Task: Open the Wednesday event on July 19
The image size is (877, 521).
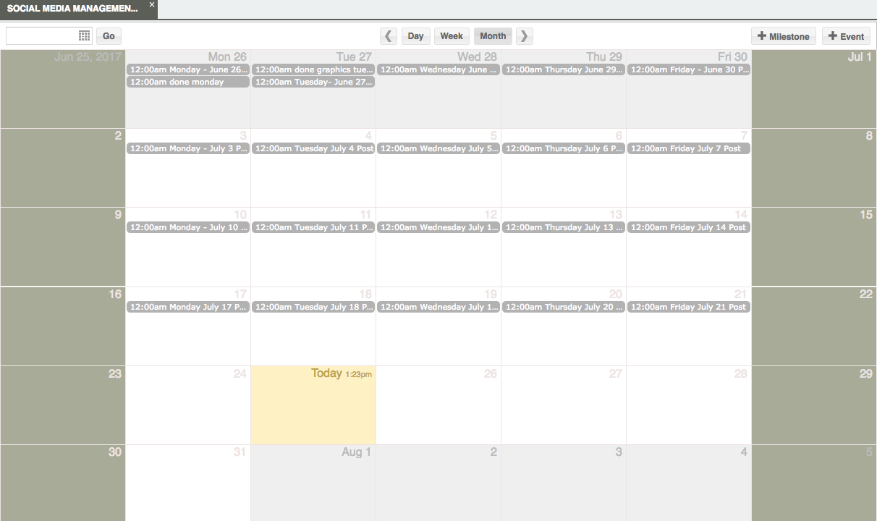Action: point(438,307)
